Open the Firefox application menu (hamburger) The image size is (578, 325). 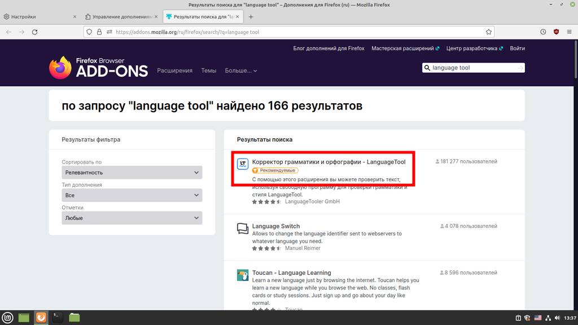tap(569, 32)
